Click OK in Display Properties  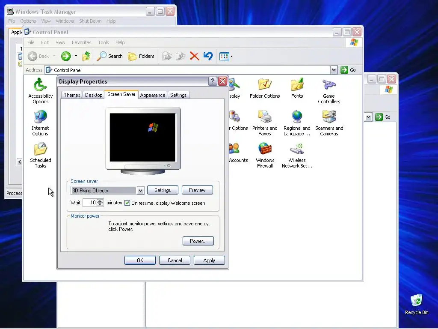140,260
